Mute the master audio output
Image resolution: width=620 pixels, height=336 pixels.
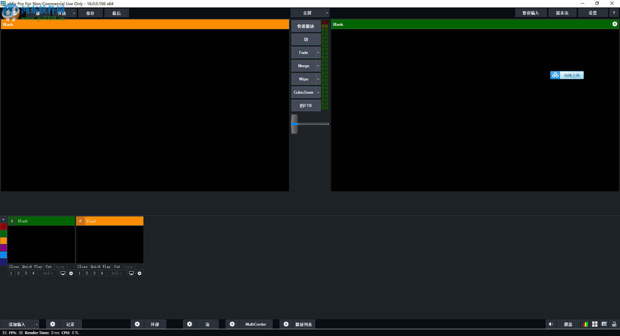coord(551,324)
